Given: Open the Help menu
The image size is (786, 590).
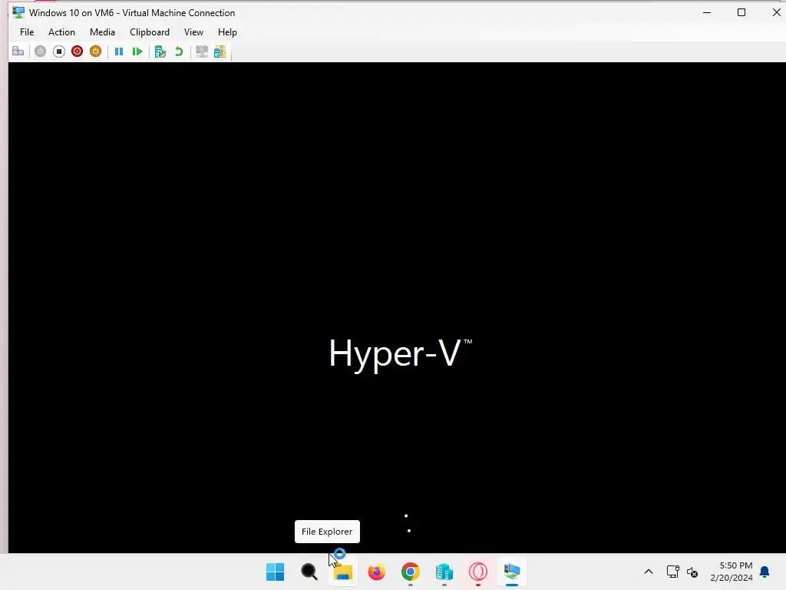Looking at the screenshot, I should (227, 32).
